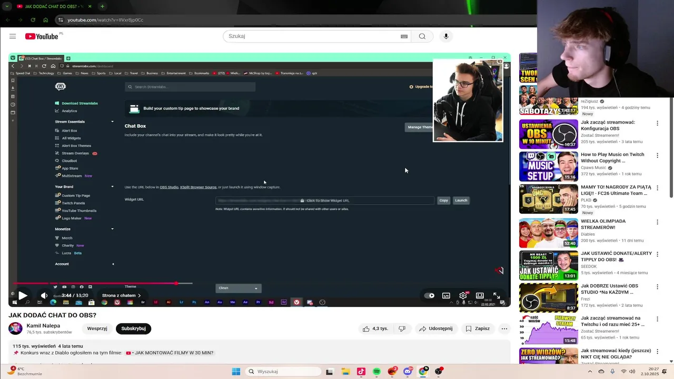Dislike the video with thumbs down
This screenshot has width=674, height=379.
pyautogui.click(x=402, y=328)
